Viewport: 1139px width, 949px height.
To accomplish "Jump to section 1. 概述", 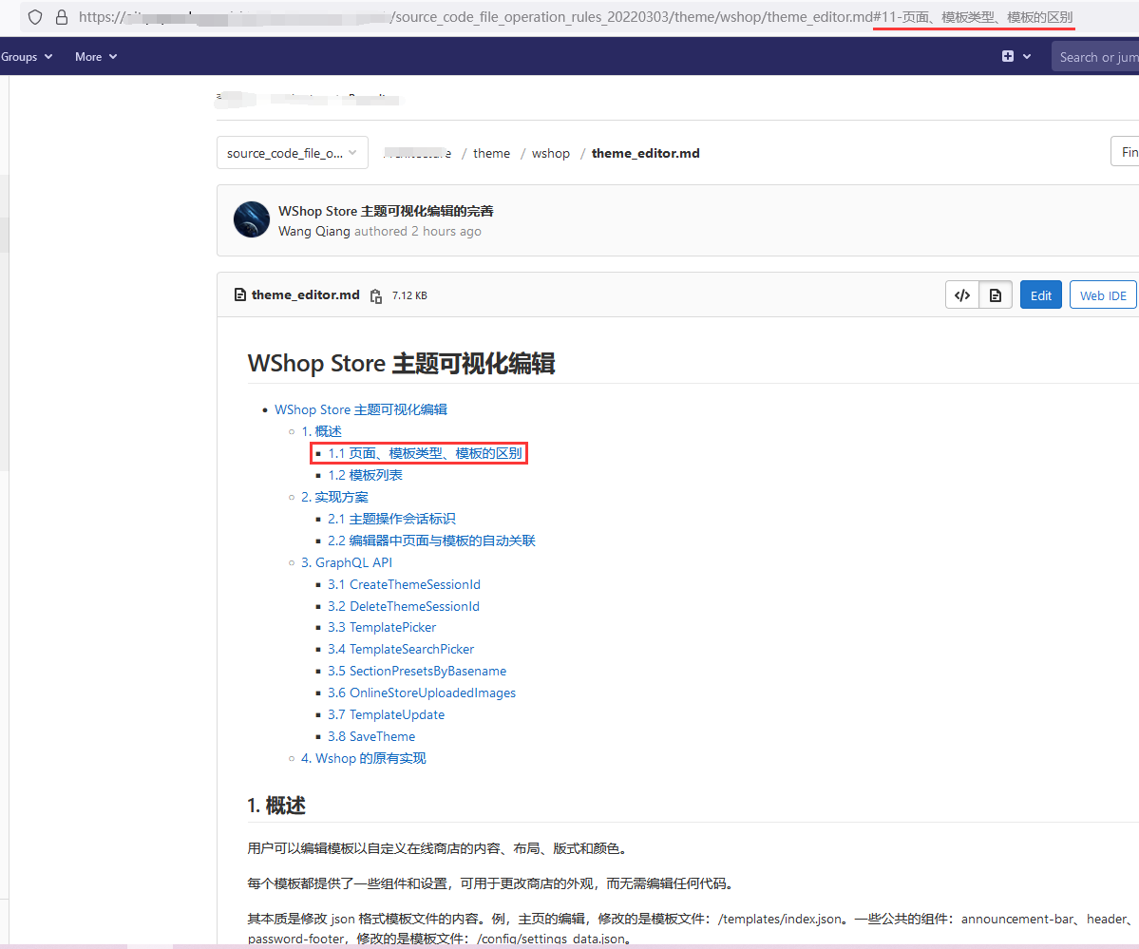I will [321, 431].
